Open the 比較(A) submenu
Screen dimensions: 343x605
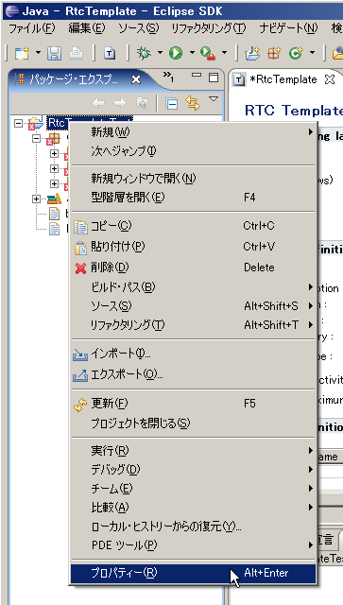coord(194,508)
